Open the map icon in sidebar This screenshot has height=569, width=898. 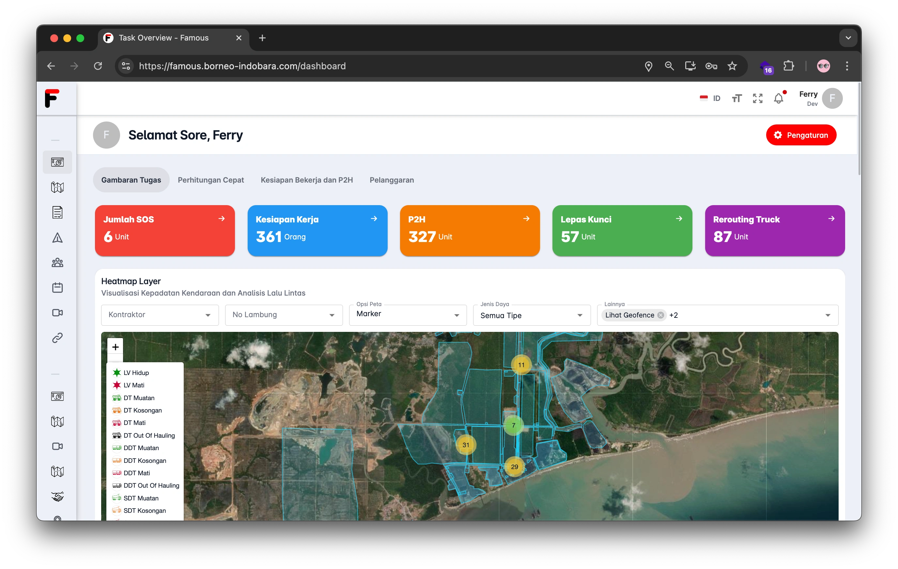click(x=57, y=187)
